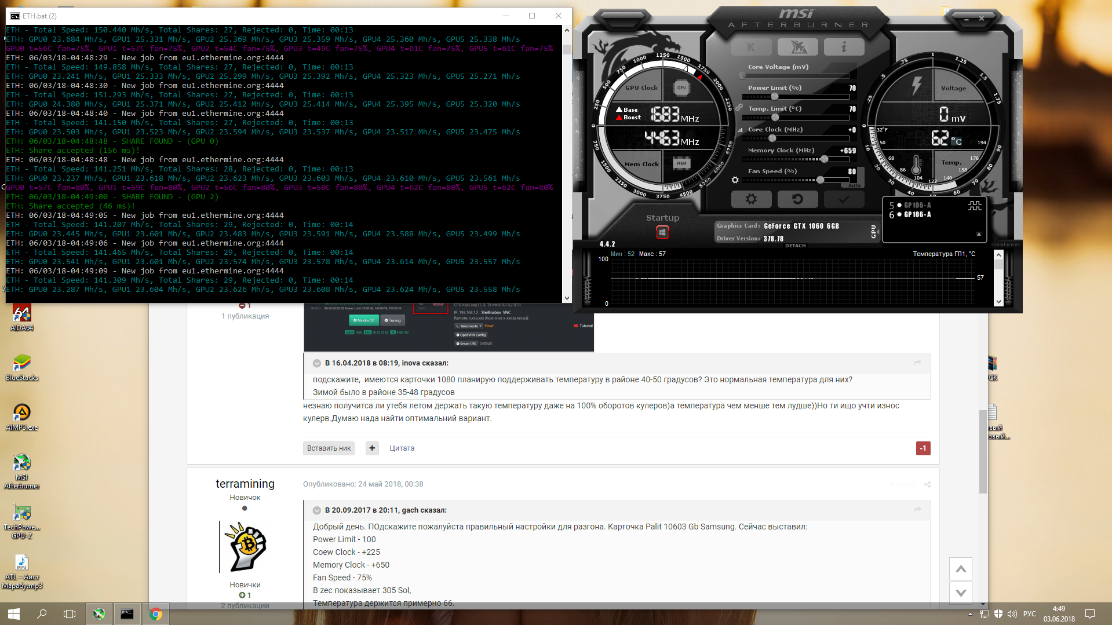Open the embedded dark screenshot thumbnail in post
The height and width of the screenshot is (625, 1112).
point(449,327)
